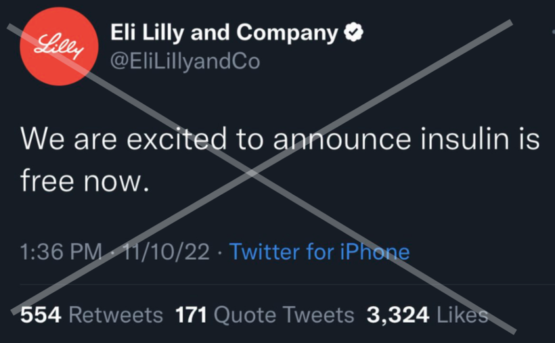This screenshot has width=555, height=343.
Task: Click the words We are excited
Action: (x=124, y=139)
